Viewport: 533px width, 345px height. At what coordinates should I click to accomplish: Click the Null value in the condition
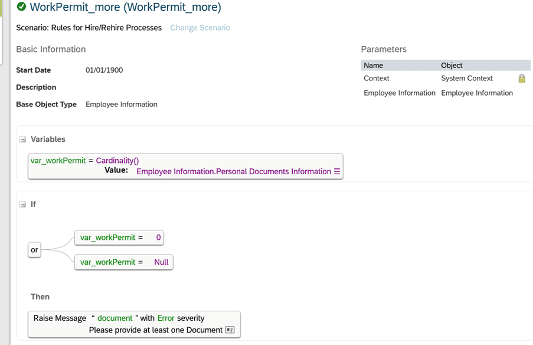[x=162, y=262]
